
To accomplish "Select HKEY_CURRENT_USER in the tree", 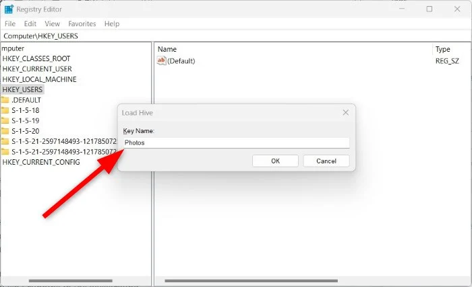I will point(37,69).
